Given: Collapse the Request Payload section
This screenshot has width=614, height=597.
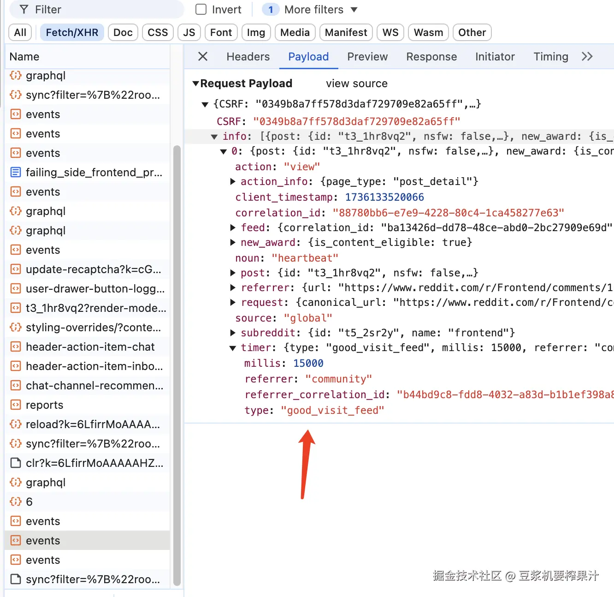Looking at the screenshot, I should [196, 84].
